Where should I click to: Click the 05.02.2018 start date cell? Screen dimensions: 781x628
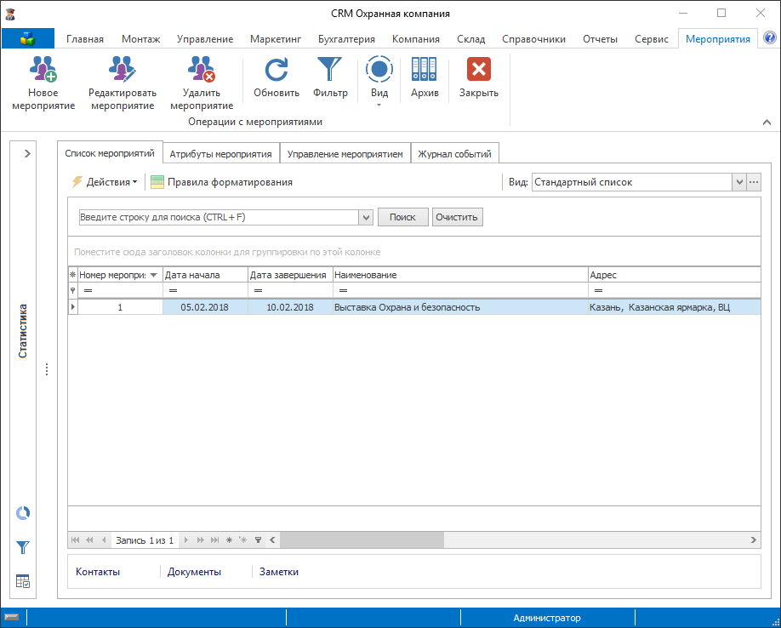pyautogui.click(x=205, y=307)
